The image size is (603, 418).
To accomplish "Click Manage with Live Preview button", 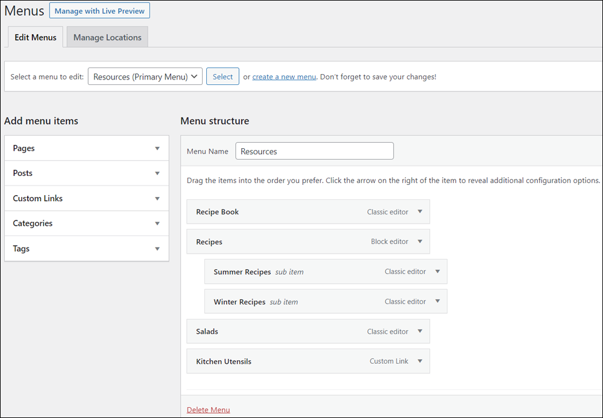I will coord(99,11).
